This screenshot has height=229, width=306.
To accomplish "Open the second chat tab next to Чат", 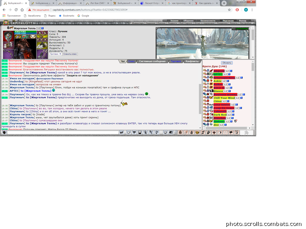I will pos(132,62).
